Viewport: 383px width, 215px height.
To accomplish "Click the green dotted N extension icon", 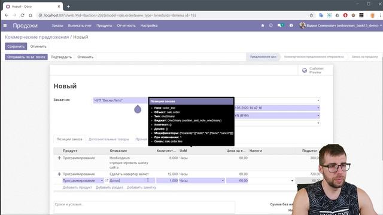I will [329, 15].
